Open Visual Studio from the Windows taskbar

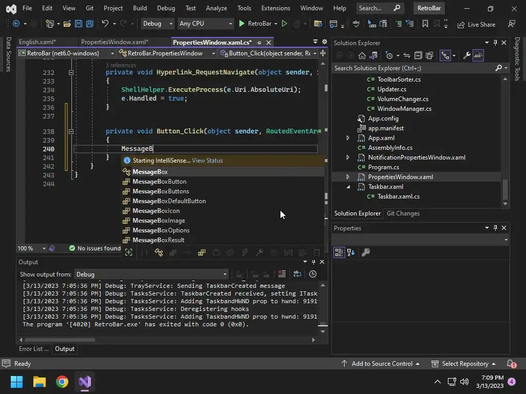85,382
